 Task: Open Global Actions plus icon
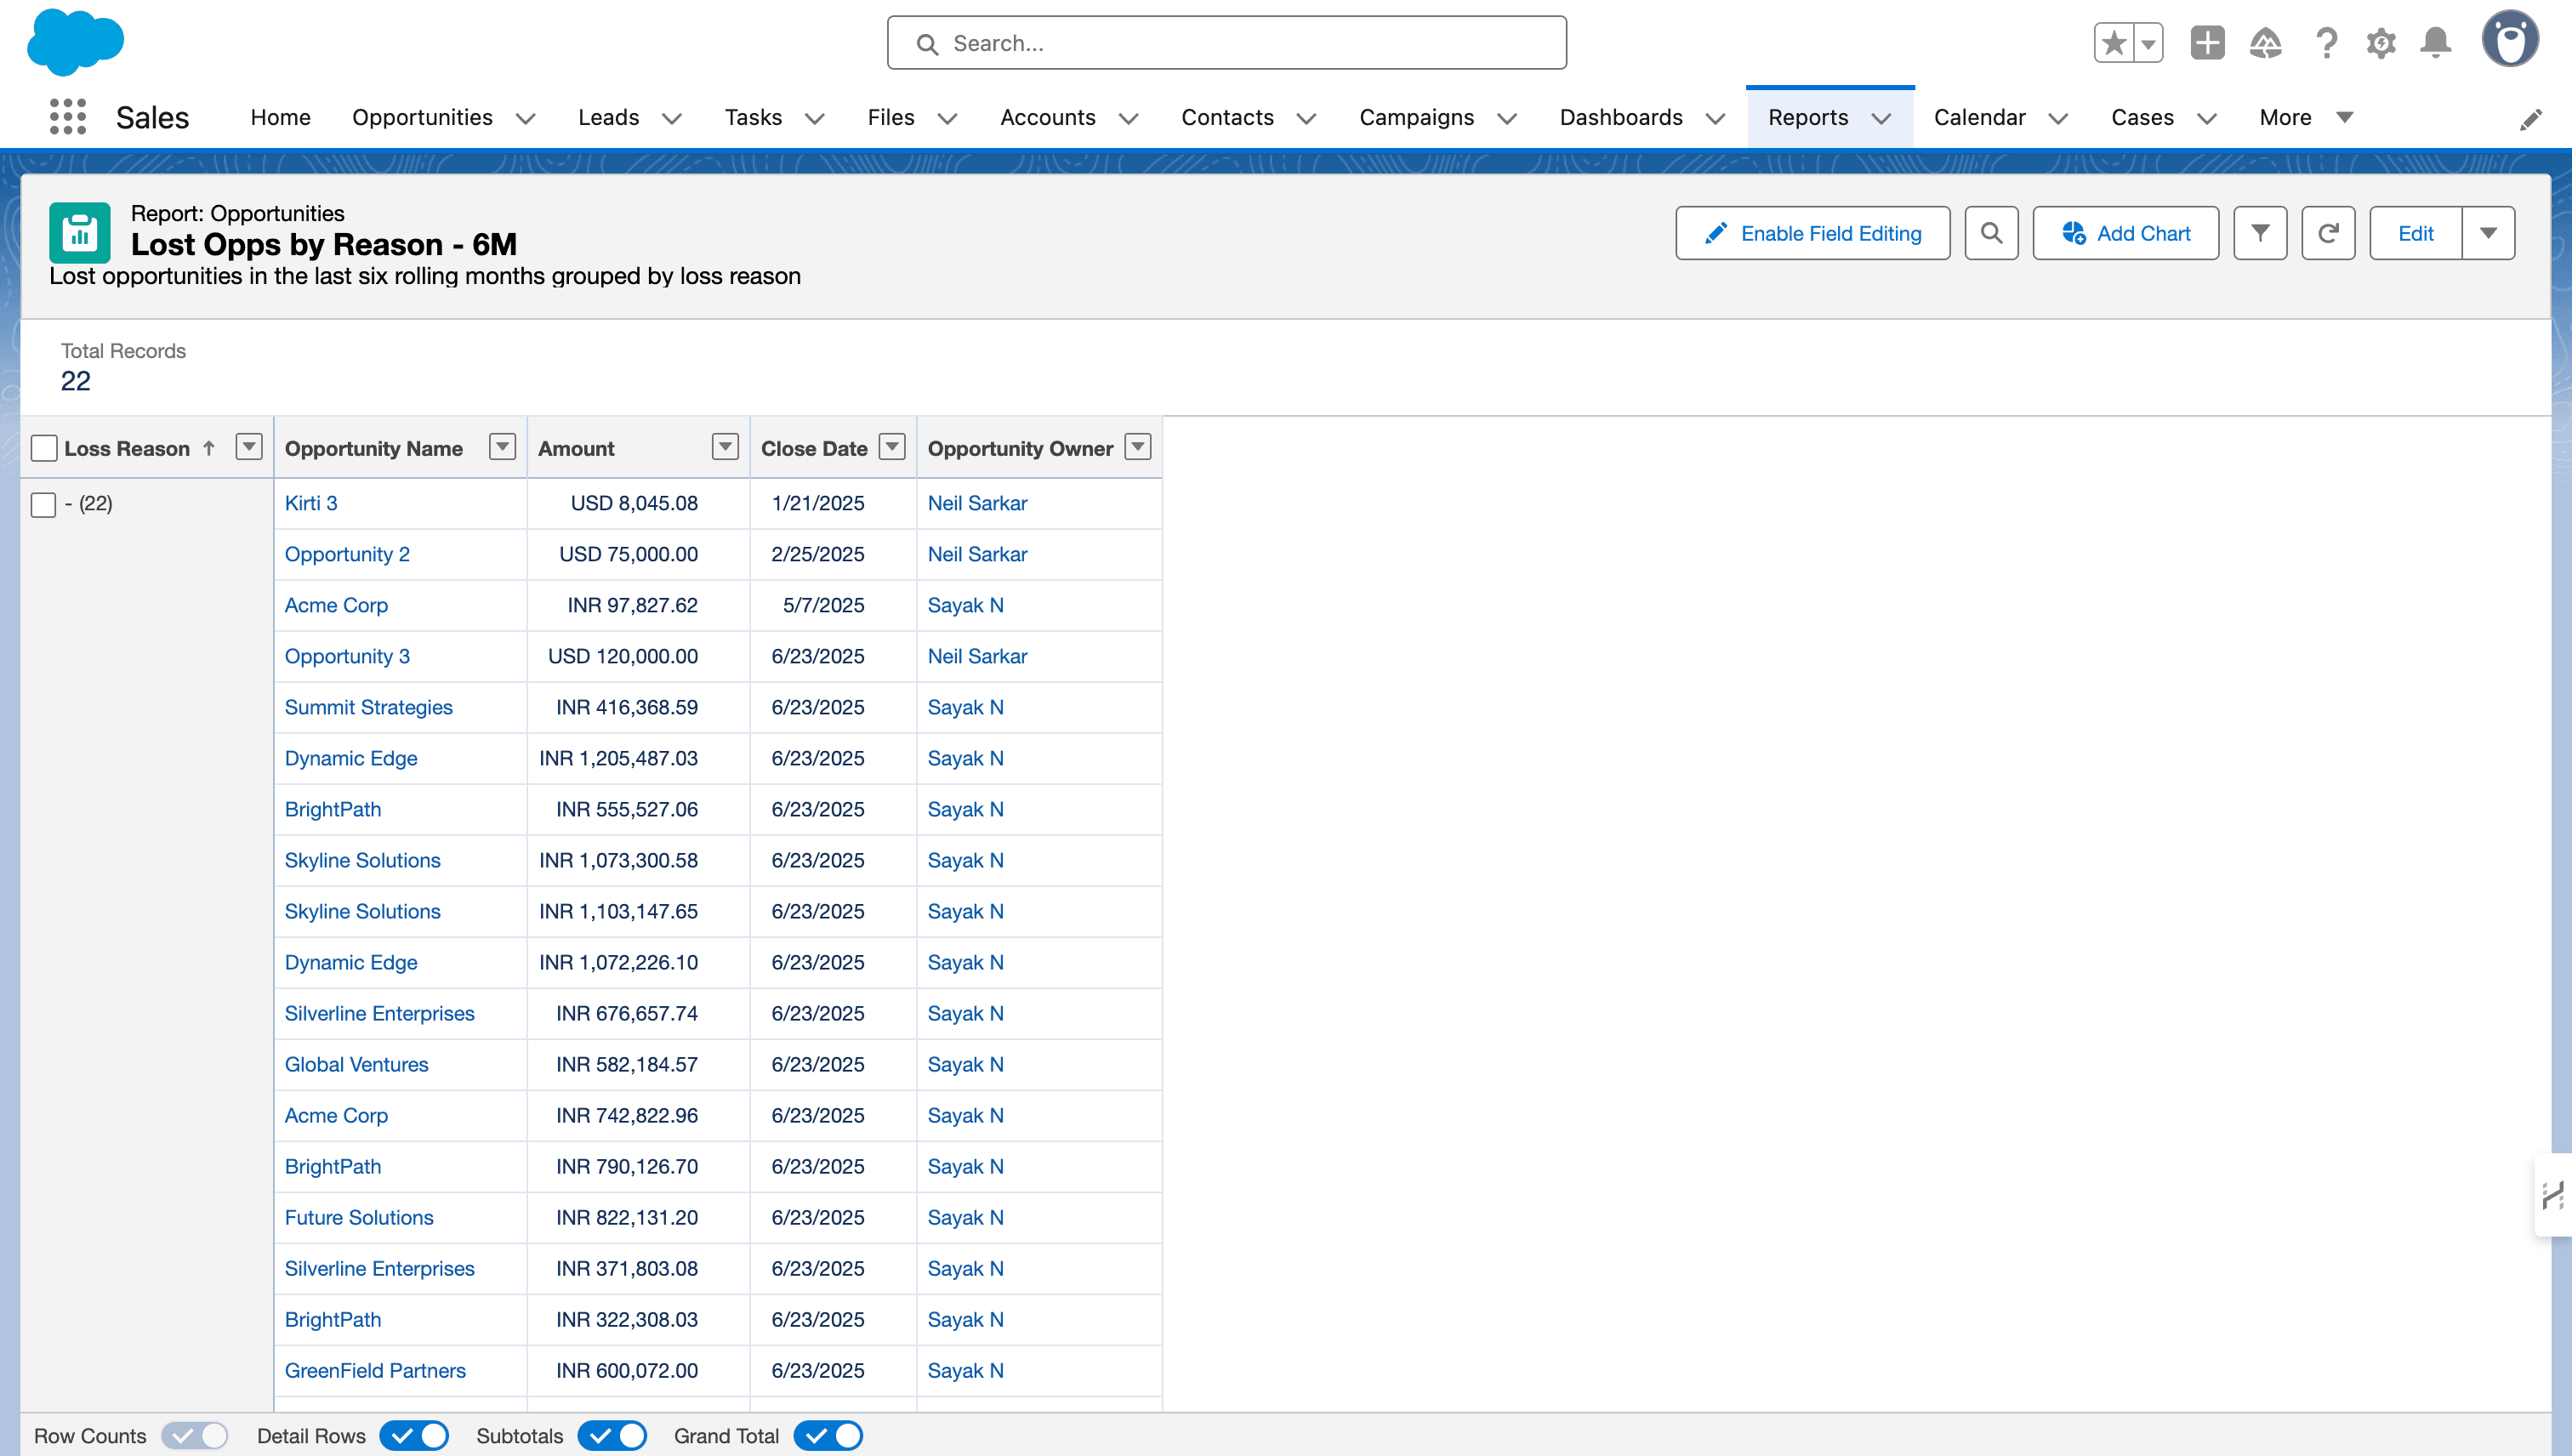(x=2207, y=43)
